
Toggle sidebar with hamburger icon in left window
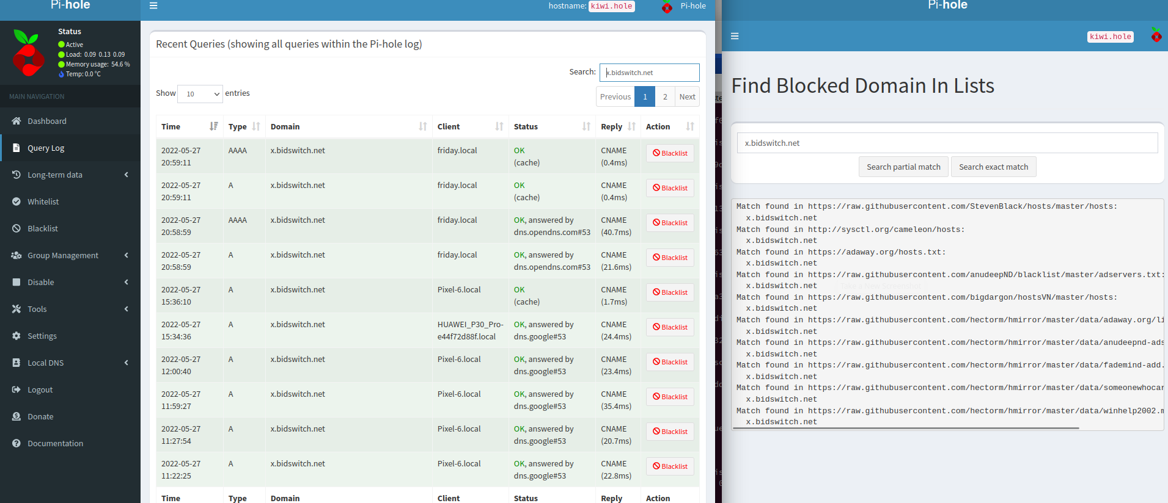pos(153,5)
